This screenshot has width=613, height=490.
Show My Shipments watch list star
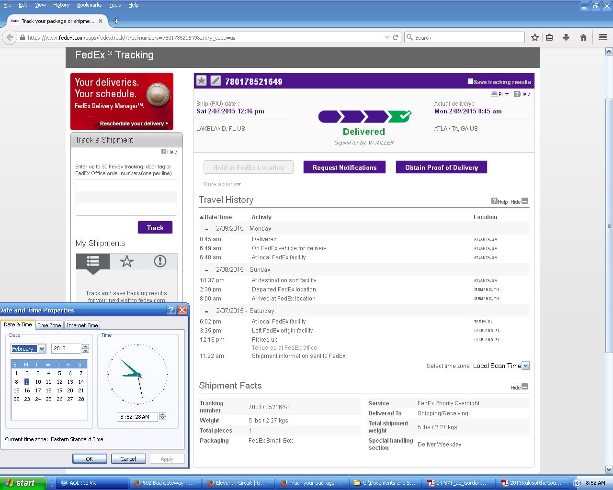tap(126, 261)
